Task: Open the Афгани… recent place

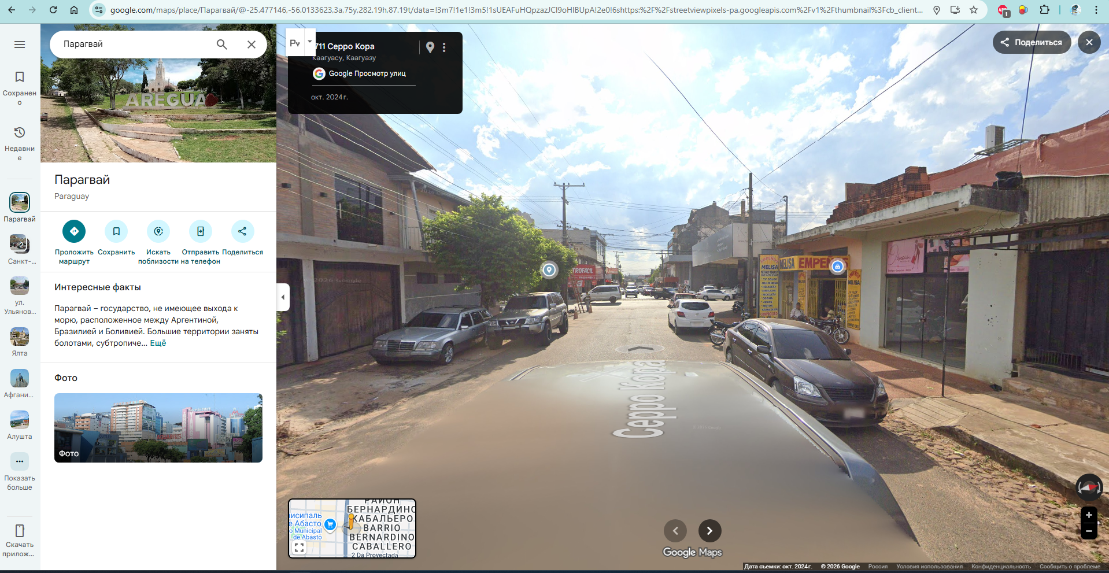Action: click(20, 383)
